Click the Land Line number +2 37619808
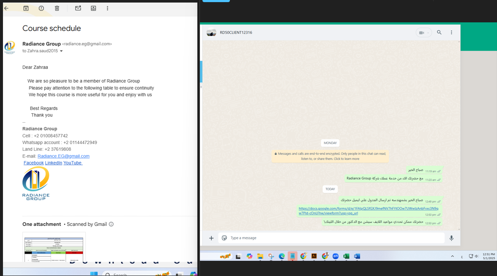 57,149
